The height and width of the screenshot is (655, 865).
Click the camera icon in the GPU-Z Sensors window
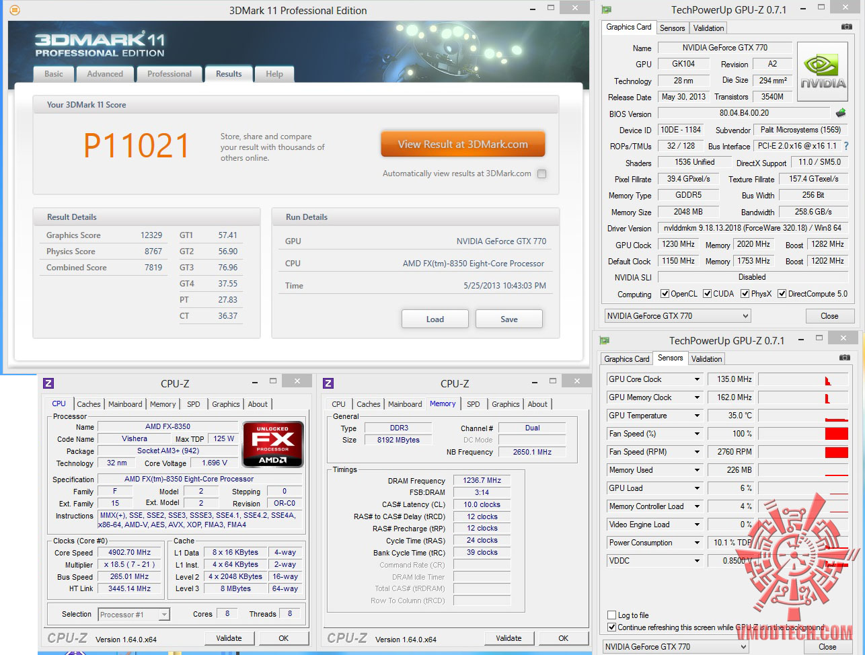point(845,358)
